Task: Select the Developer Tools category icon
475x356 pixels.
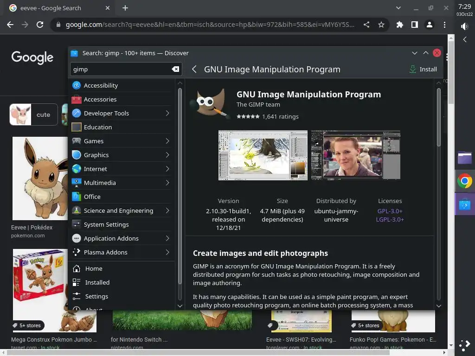Action: pyautogui.click(x=77, y=113)
